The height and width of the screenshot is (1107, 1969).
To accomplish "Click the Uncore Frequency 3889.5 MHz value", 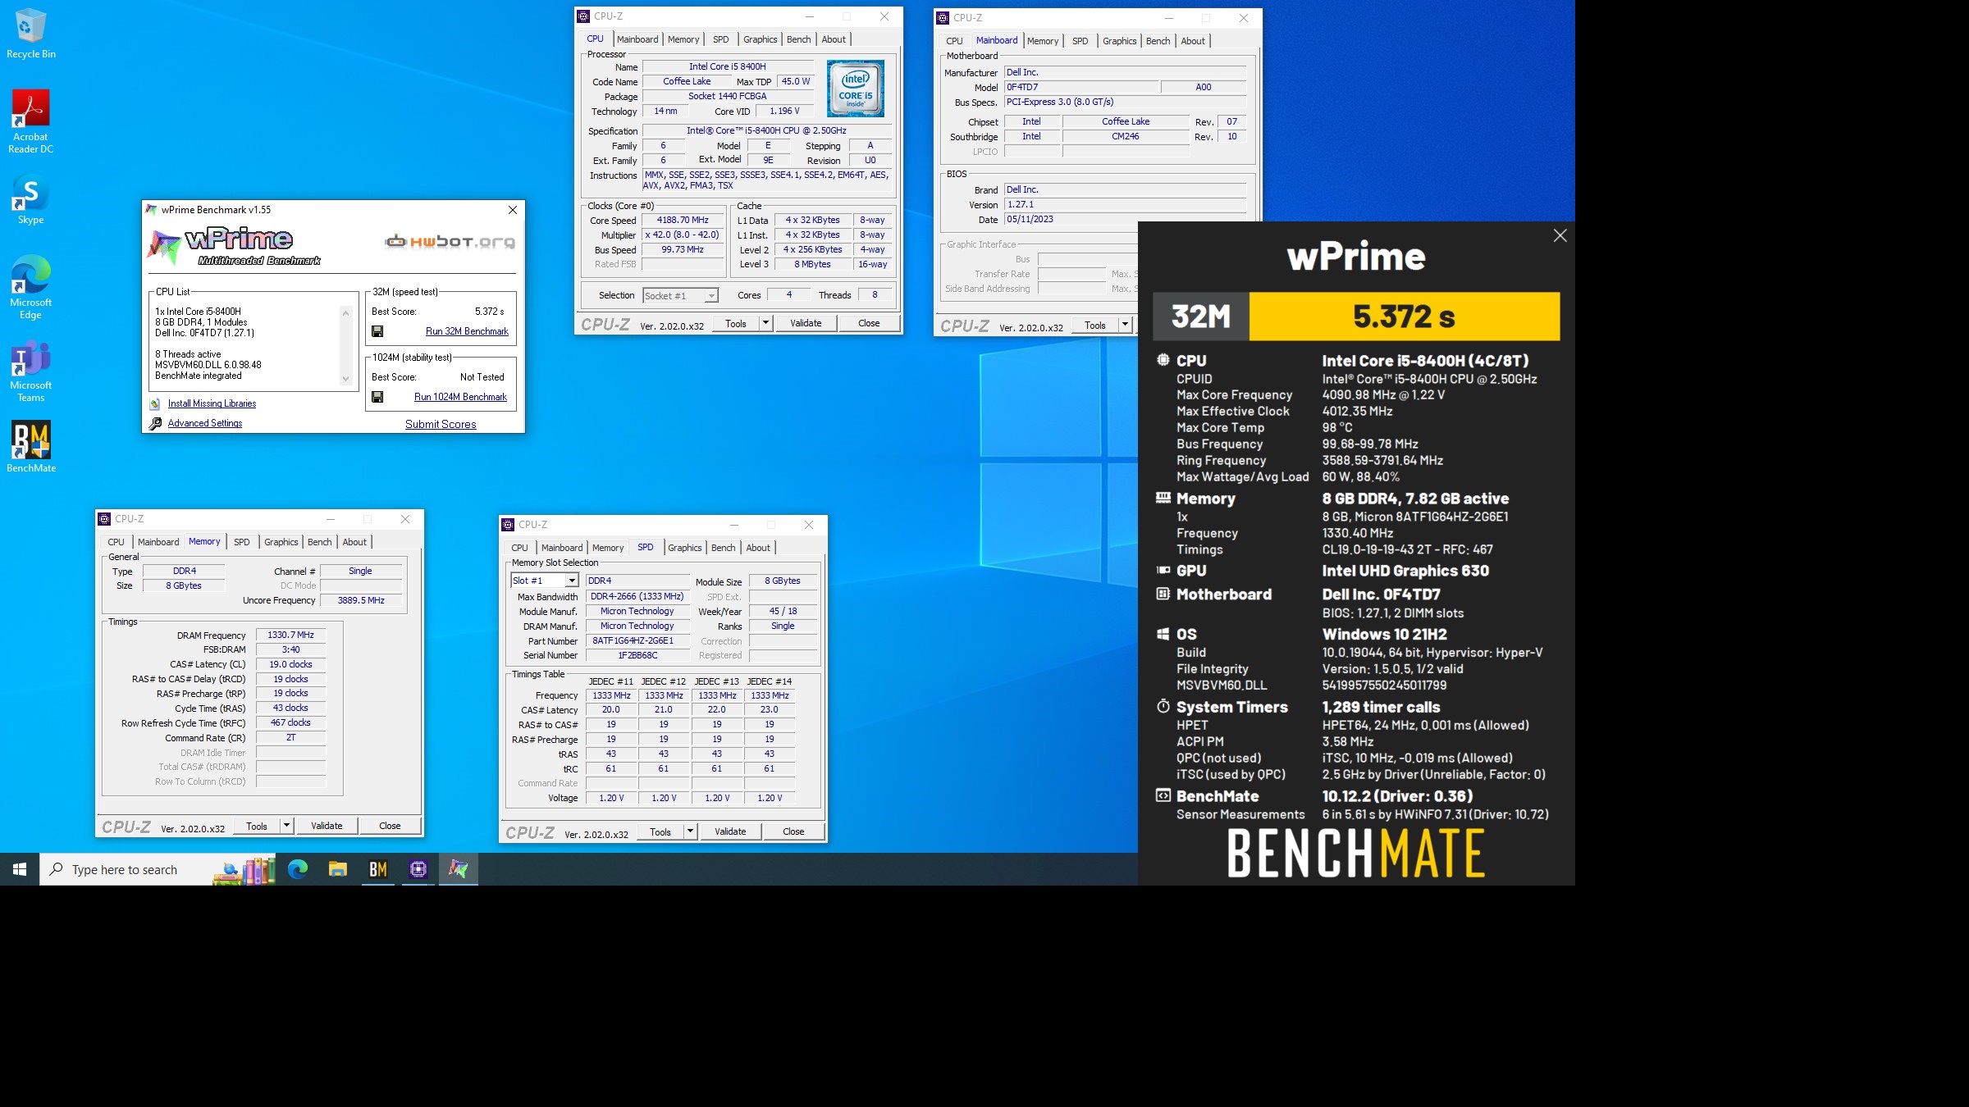I will (x=361, y=600).
